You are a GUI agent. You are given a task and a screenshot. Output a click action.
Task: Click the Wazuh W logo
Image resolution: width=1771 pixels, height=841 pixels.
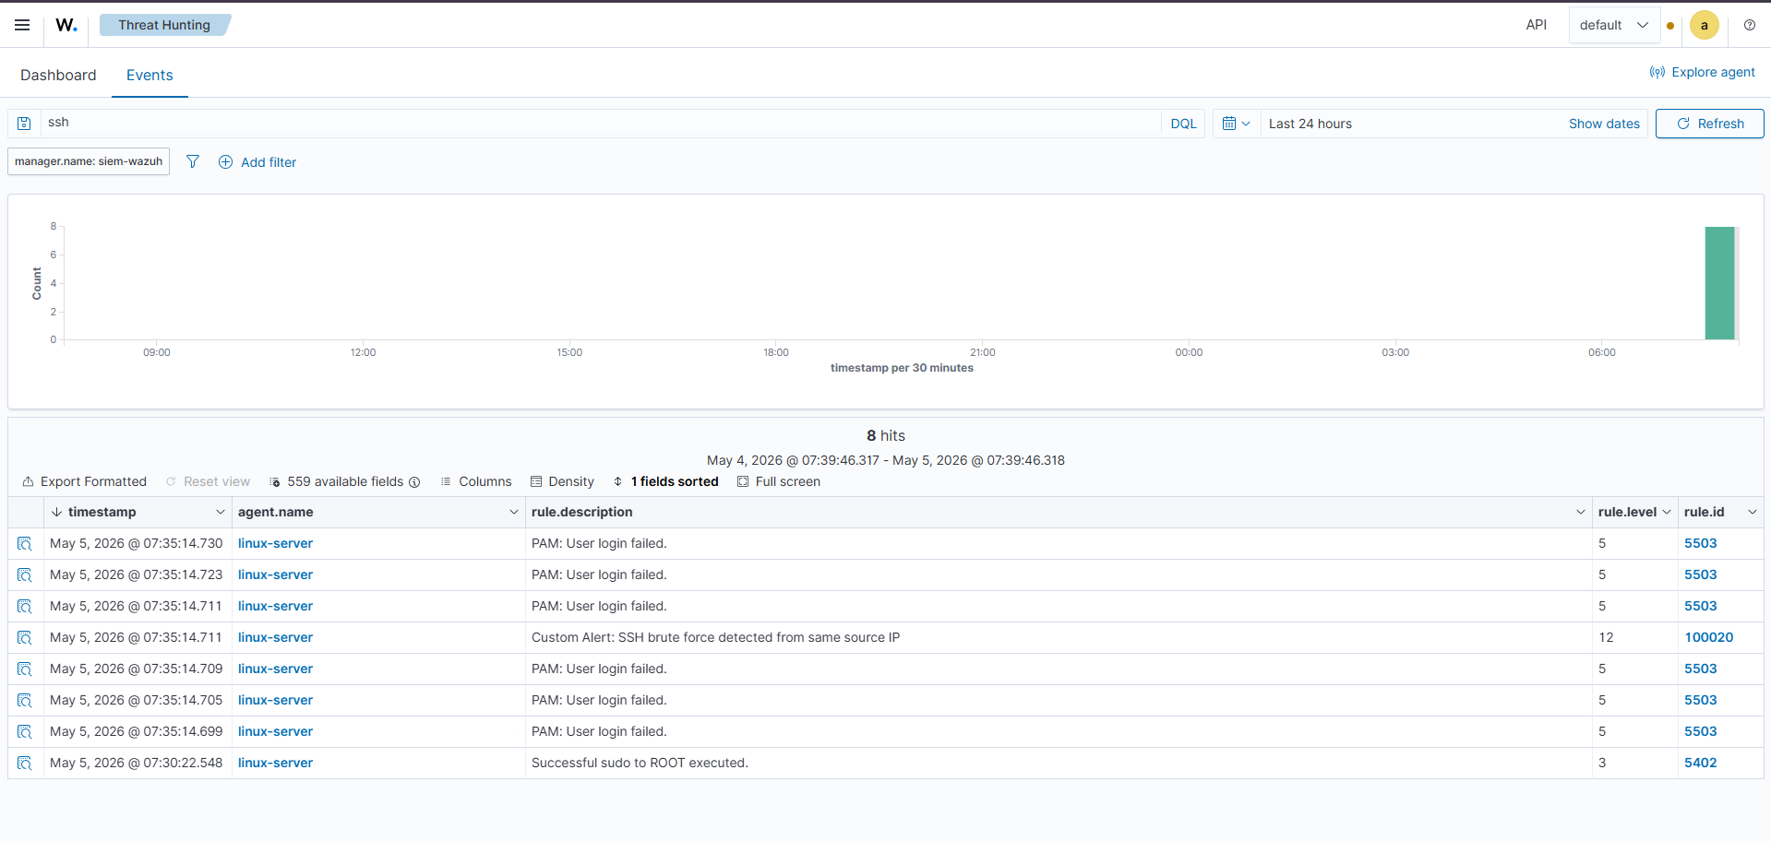pyautogui.click(x=66, y=25)
